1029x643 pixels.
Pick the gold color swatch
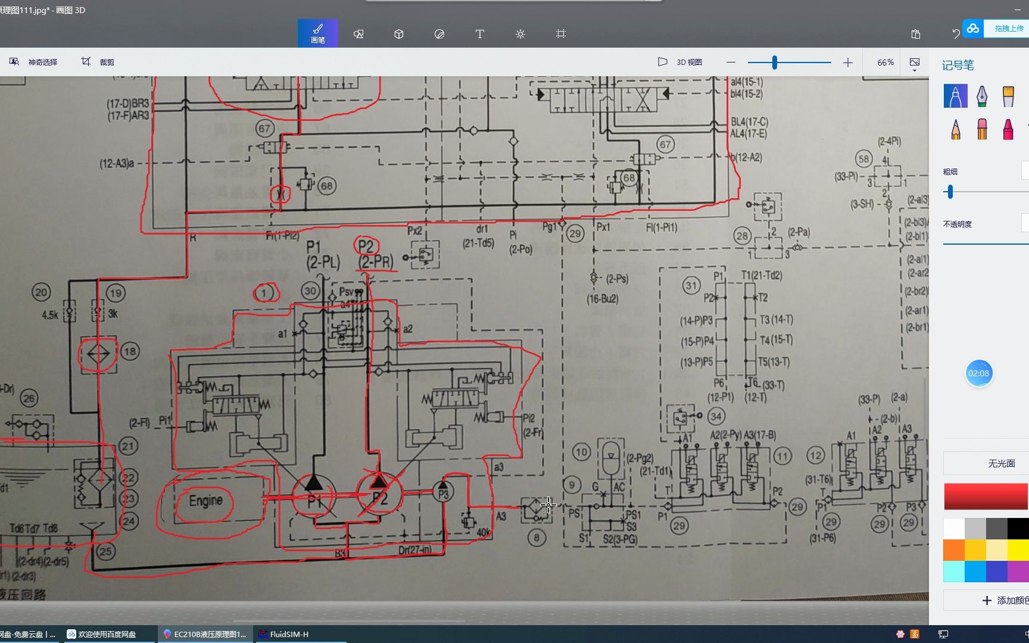pos(975,550)
